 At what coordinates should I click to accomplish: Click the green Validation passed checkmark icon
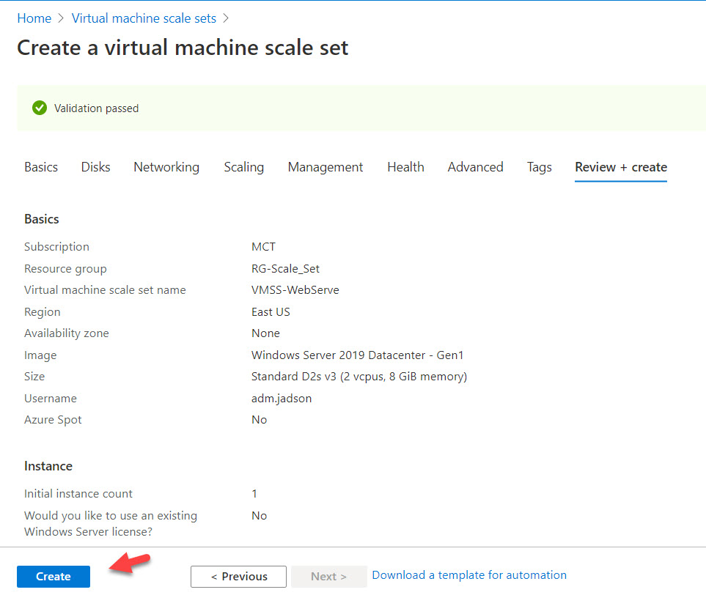(x=40, y=108)
